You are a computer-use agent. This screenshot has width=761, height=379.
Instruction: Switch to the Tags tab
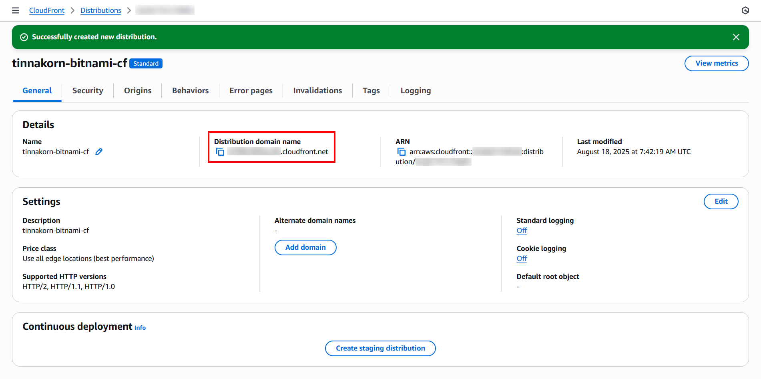point(371,91)
